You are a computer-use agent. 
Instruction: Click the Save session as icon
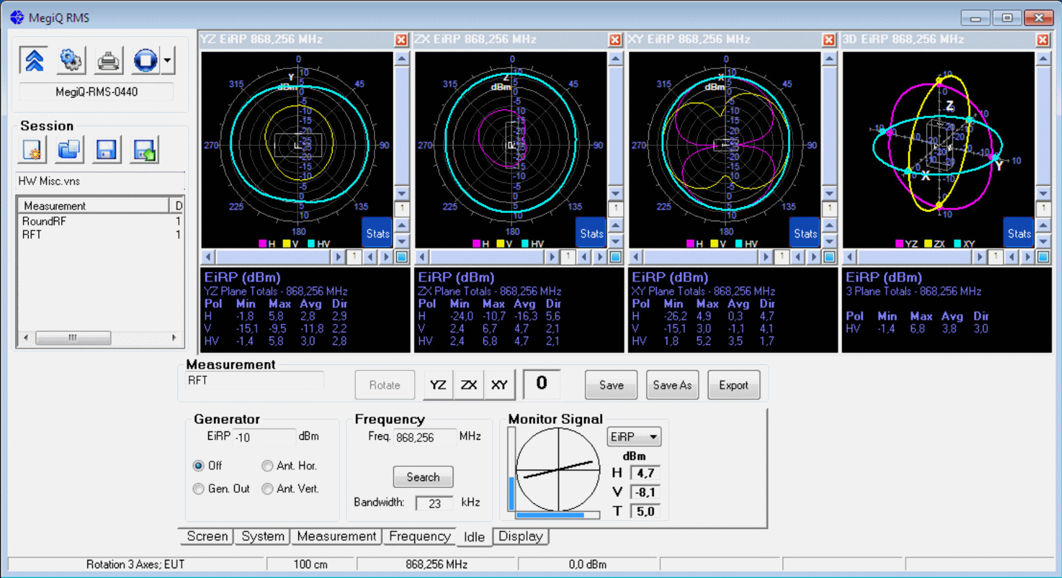[x=144, y=150]
